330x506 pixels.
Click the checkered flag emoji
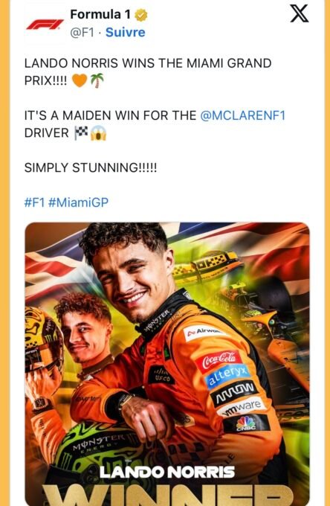tap(81, 132)
